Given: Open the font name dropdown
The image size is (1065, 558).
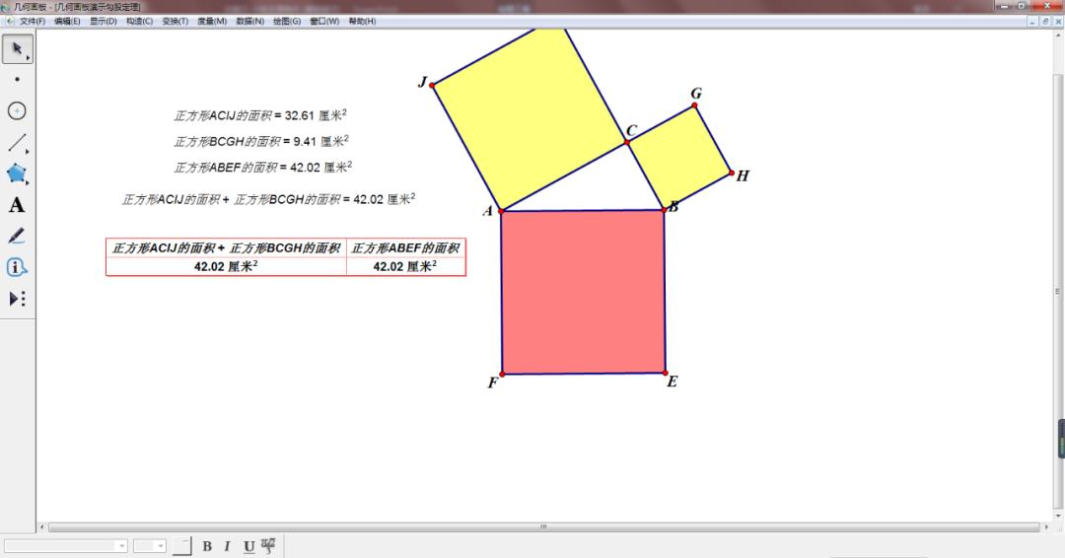Looking at the screenshot, I should click(66, 546).
